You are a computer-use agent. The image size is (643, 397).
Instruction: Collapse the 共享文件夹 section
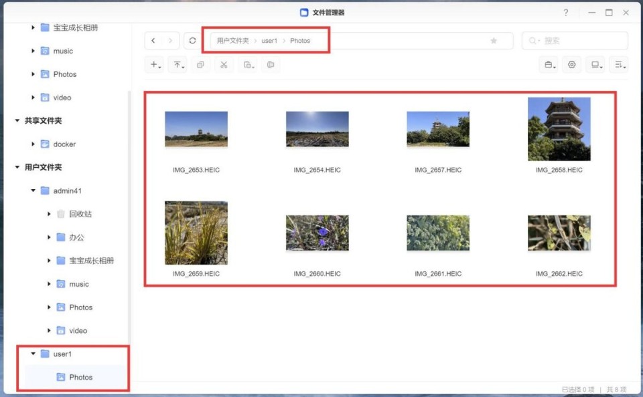tap(17, 121)
